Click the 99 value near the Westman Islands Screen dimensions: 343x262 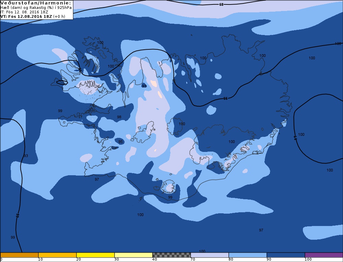click(170, 197)
